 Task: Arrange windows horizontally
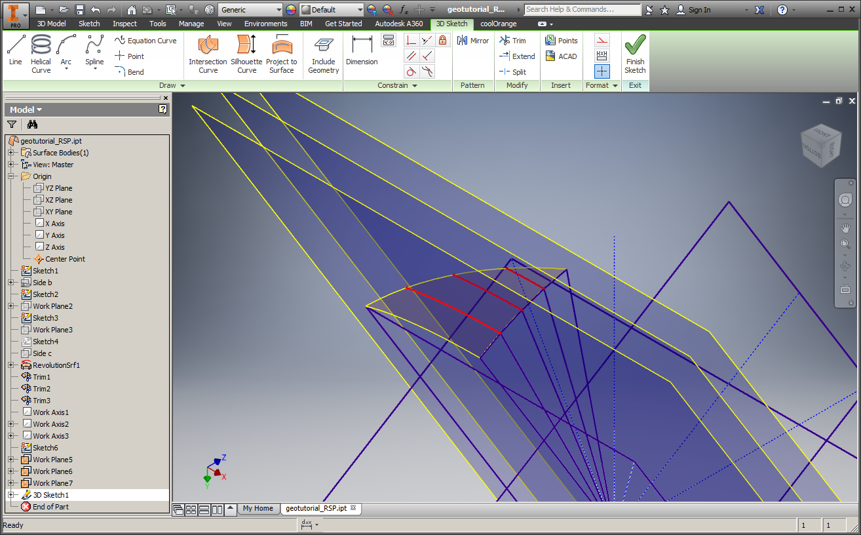pyautogui.click(x=204, y=509)
